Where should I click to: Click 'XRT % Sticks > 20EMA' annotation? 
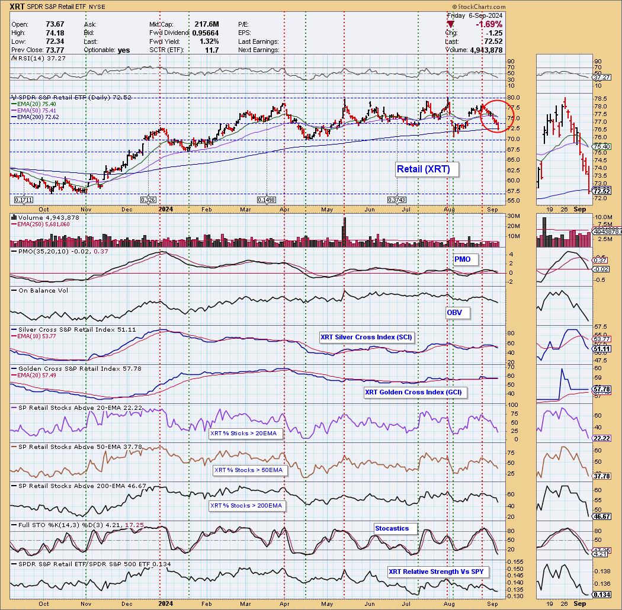click(x=246, y=433)
